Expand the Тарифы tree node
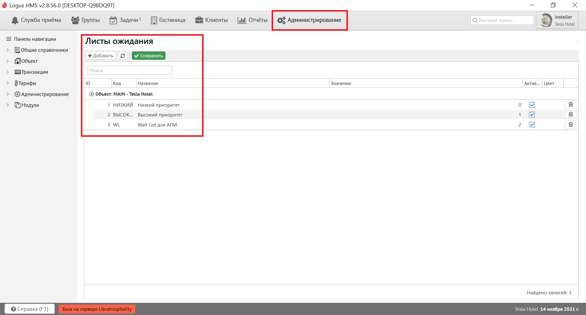This screenshot has height=315, width=586. click(x=8, y=83)
